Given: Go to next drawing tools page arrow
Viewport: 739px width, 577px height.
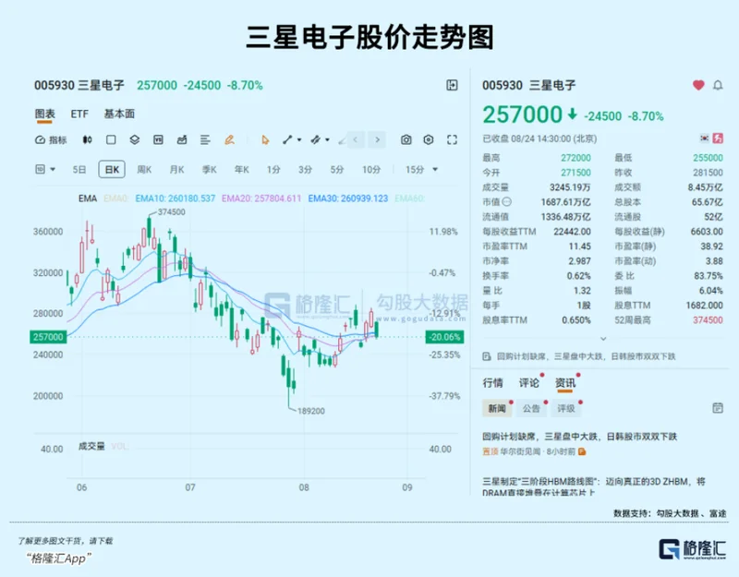Looking at the screenshot, I should click(x=377, y=140).
